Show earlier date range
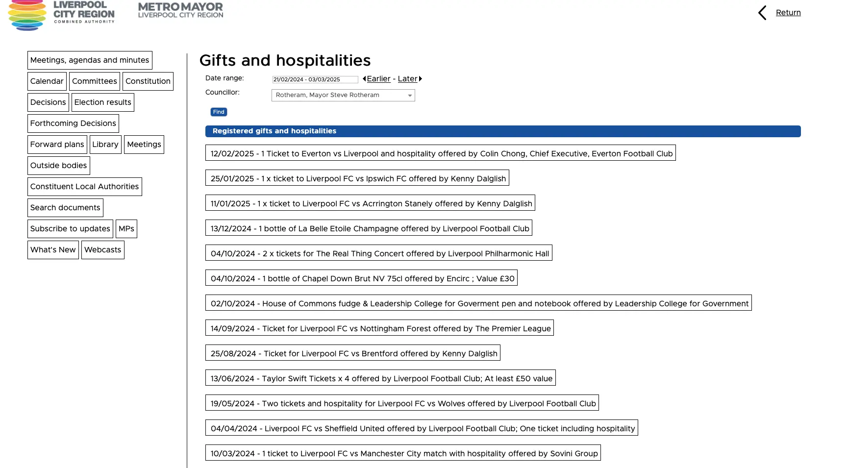 point(378,79)
